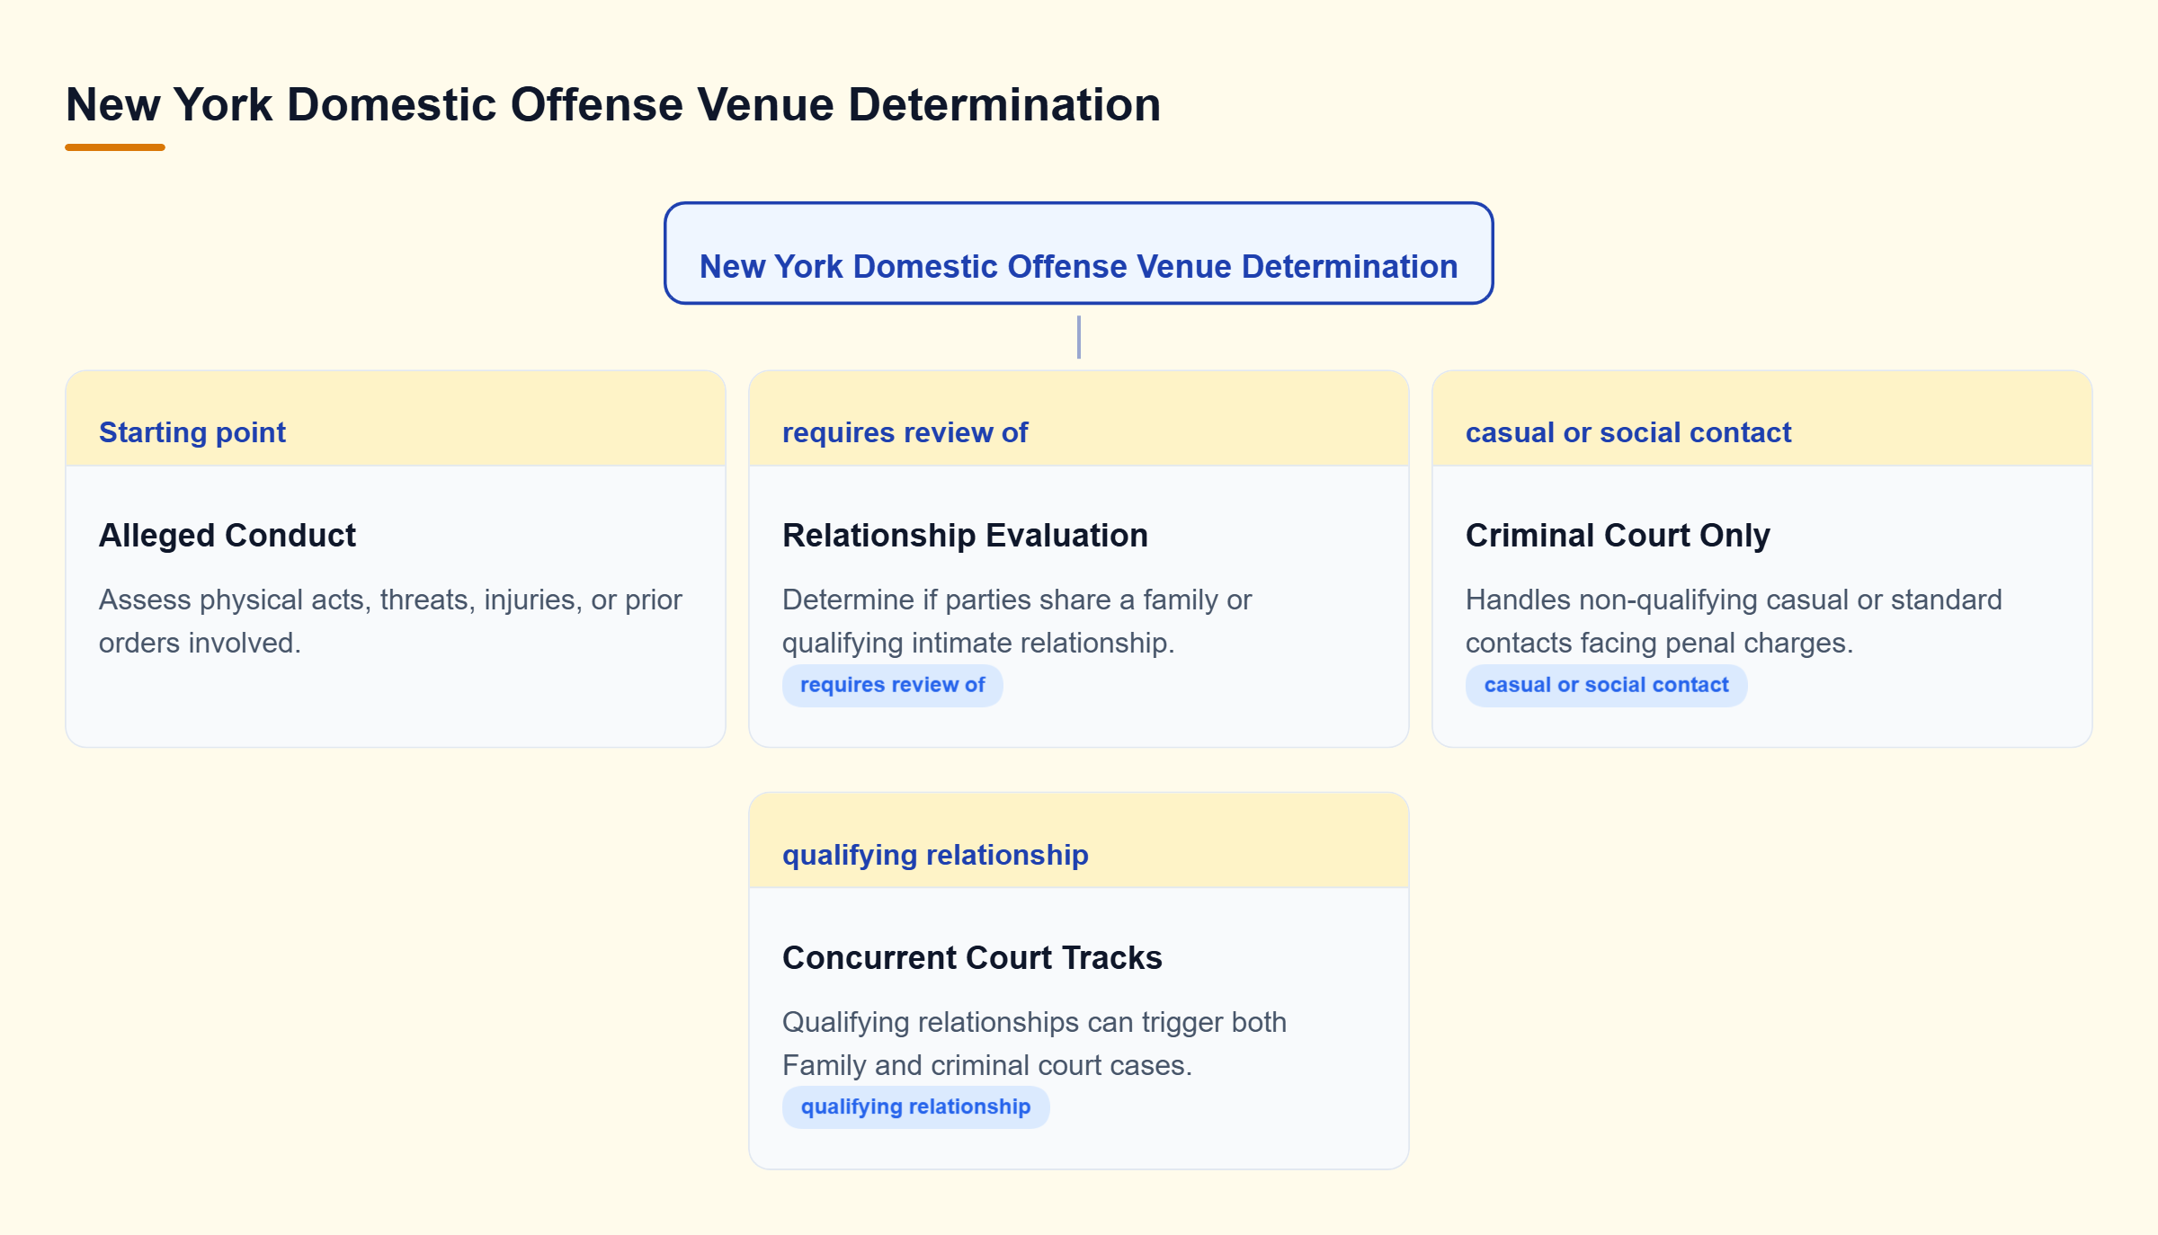The width and height of the screenshot is (2158, 1235).
Task: Select the 'Concurrent Court Tracks' title
Action: click(x=972, y=958)
